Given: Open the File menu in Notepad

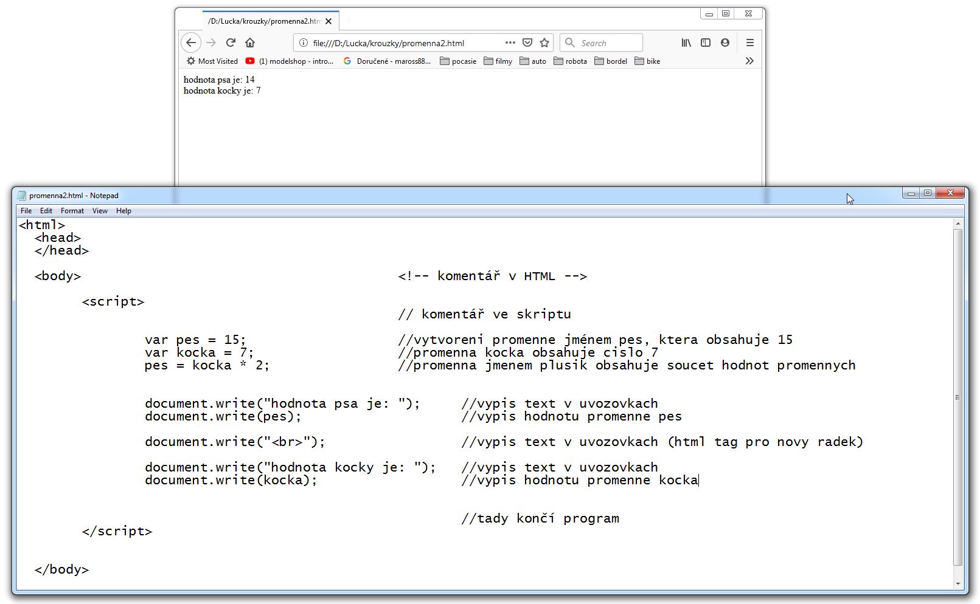Looking at the screenshot, I should pyautogui.click(x=26, y=211).
